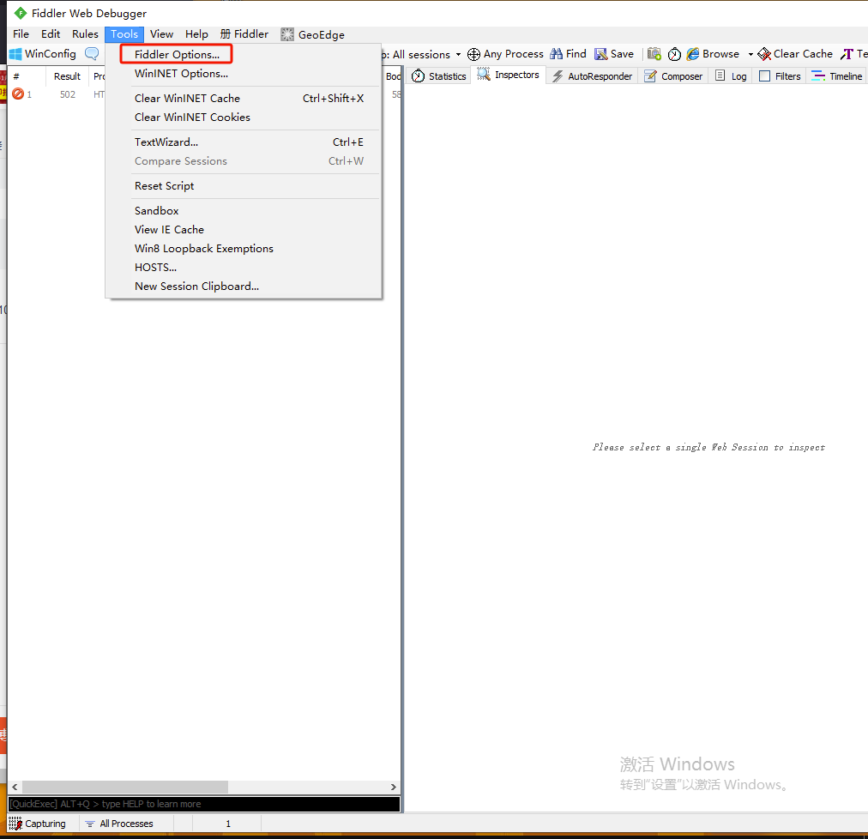
Task: Choose New Session Clipboard
Action: coord(196,287)
